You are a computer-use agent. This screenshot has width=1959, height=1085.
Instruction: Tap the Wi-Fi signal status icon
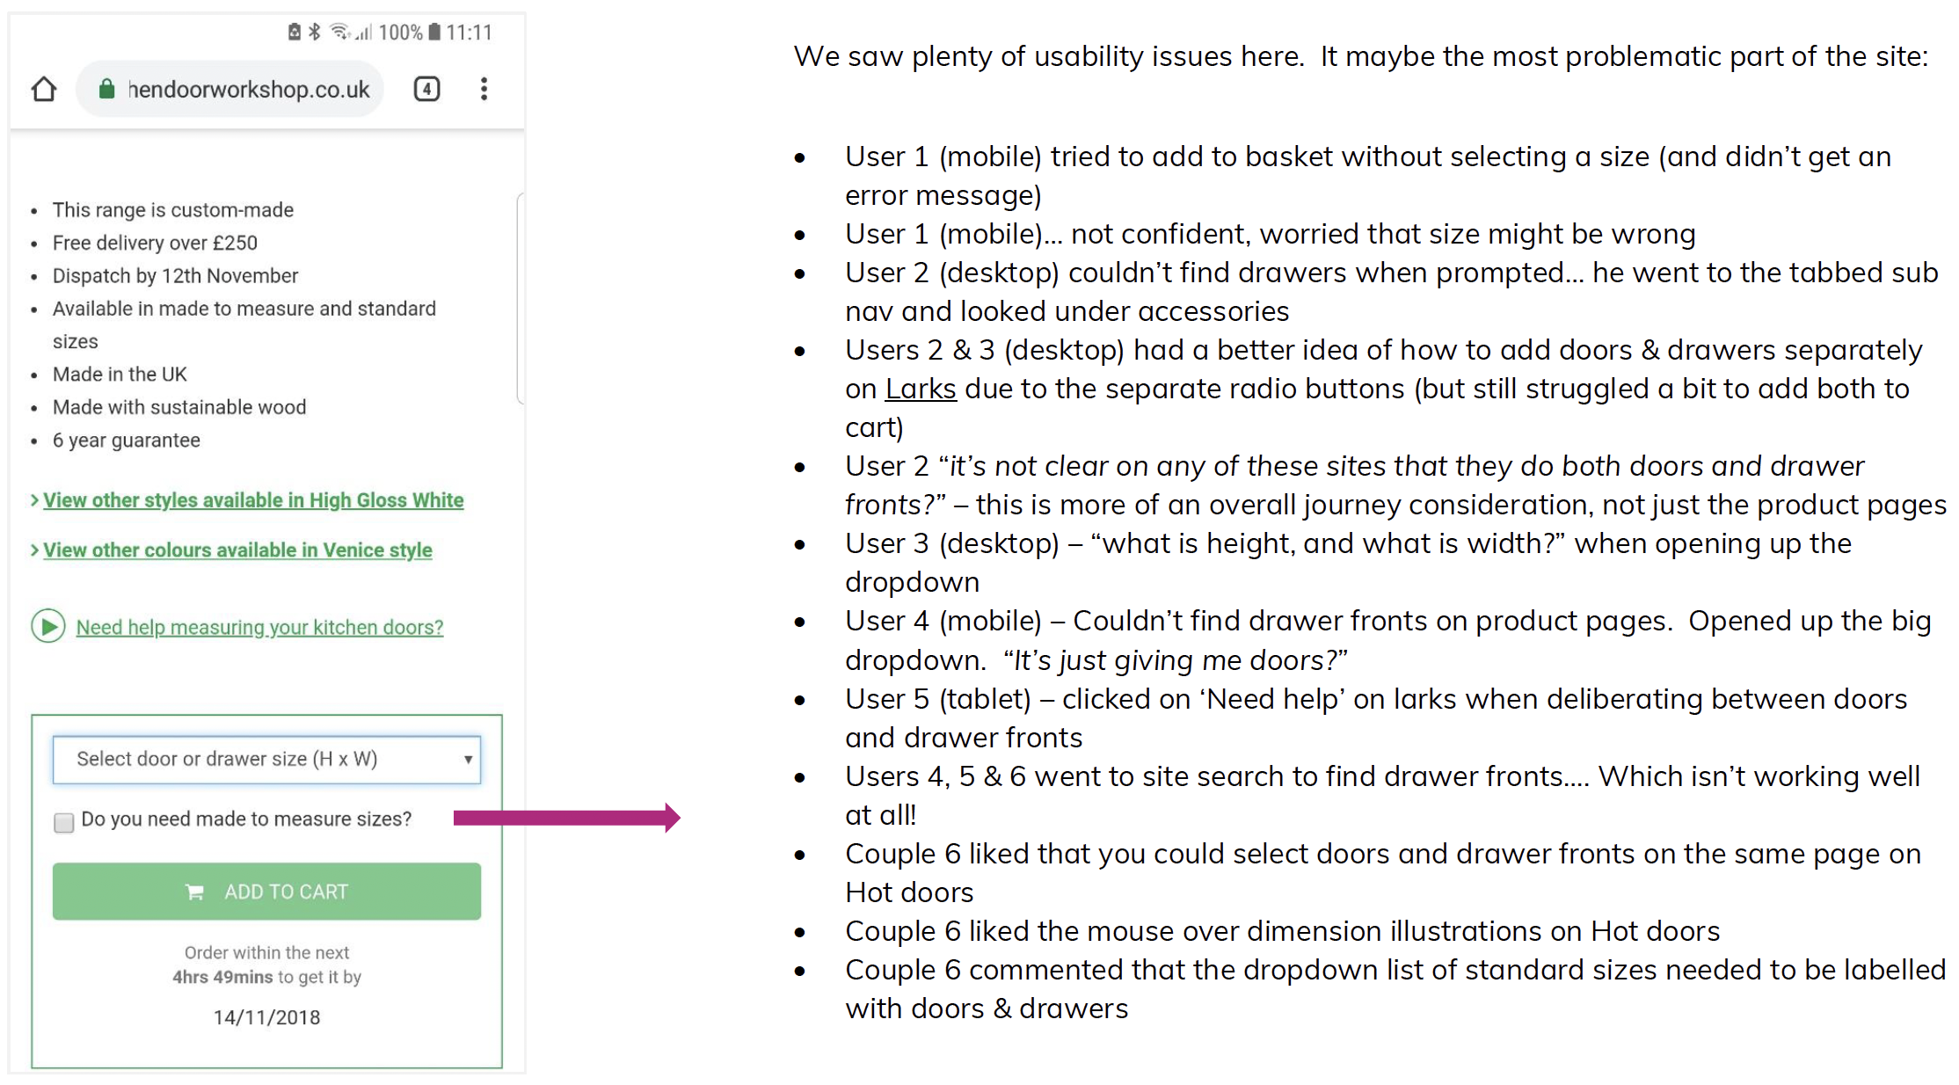pyautogui.click(x=339, y=33)
